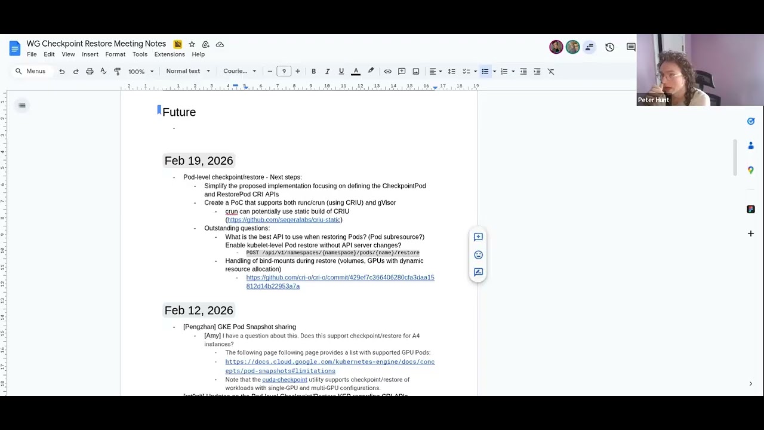764x430 pixels.
Task: Open the text alignment dropdown
Action: click(x=436, y=71)
